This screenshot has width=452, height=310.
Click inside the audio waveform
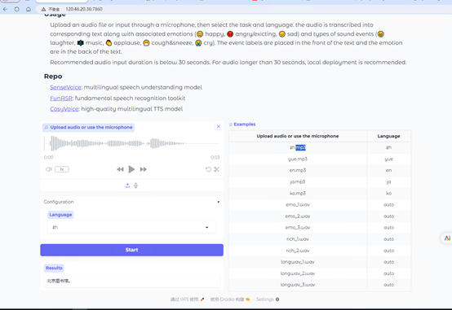[x=131, y=143]
